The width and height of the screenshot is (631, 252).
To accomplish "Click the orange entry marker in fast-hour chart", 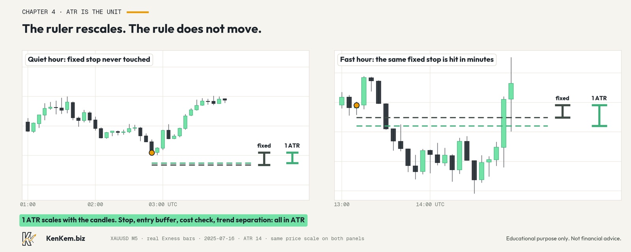I will coord(357,105).
